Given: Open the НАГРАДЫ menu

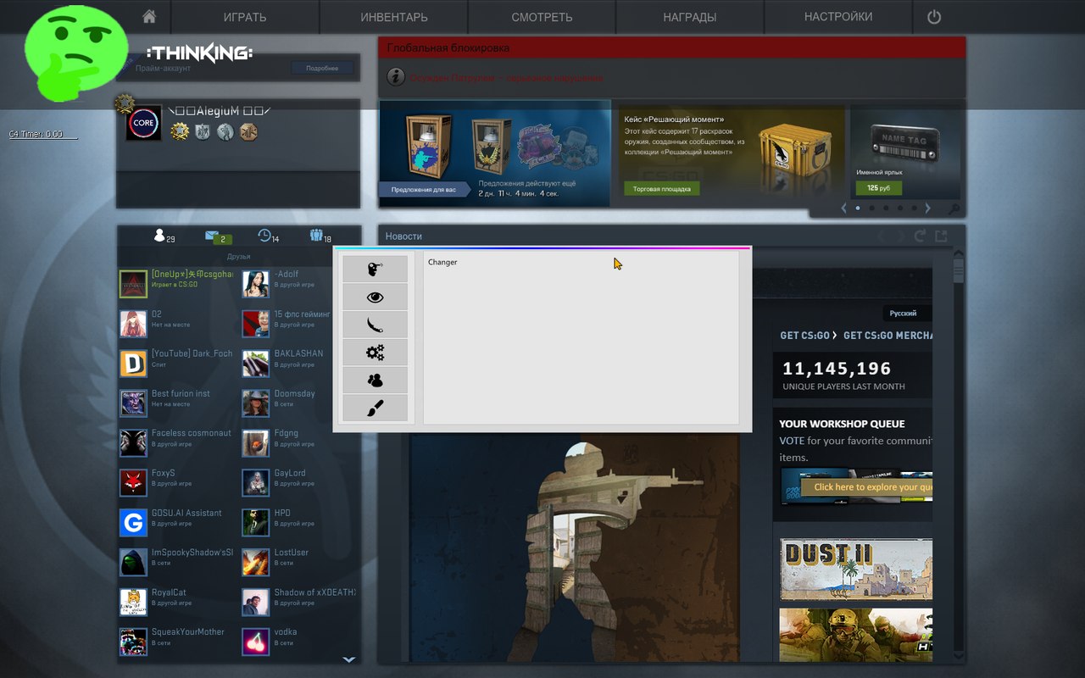Looking at the screenshot, I should point(690,17).
